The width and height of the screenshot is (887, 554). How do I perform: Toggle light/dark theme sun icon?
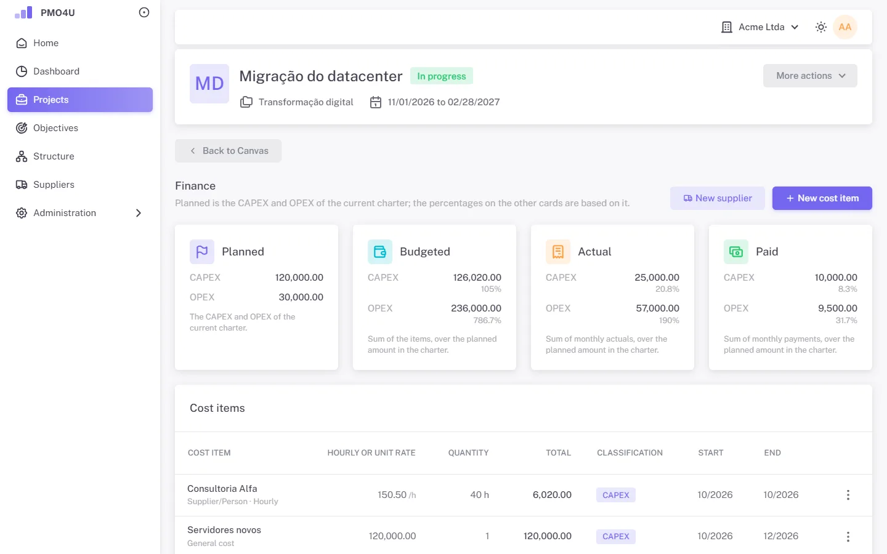point(821,27)
